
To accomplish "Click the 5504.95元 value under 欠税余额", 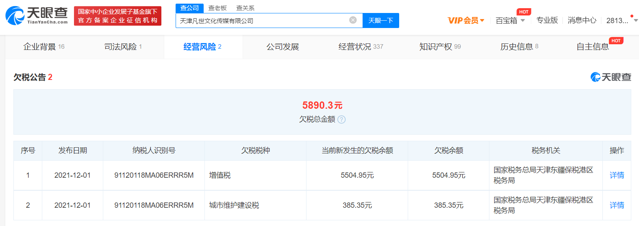I will pyautogui.click(x=449, y=175).
